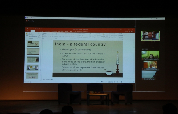Open the Copy dropdown arrow
Viewport: 178px width, 114px height.
34,35
